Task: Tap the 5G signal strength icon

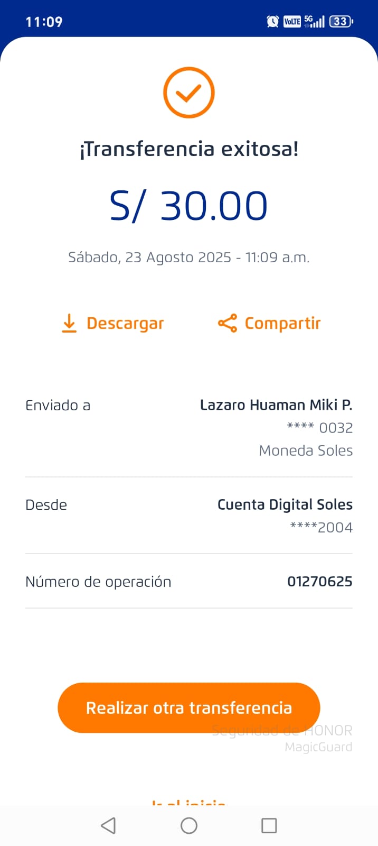Action: pos(315,22)
